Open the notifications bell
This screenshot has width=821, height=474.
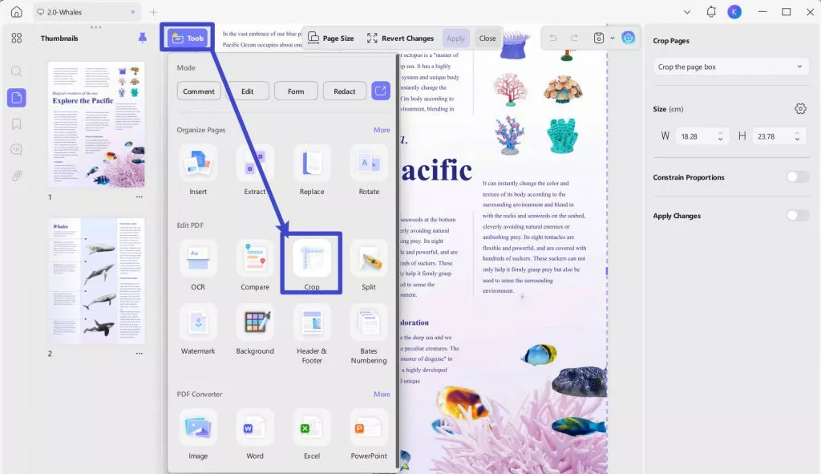tap(711, 11)
